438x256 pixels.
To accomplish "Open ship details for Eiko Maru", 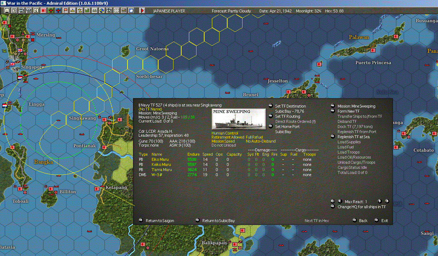I will click(160, 159).
